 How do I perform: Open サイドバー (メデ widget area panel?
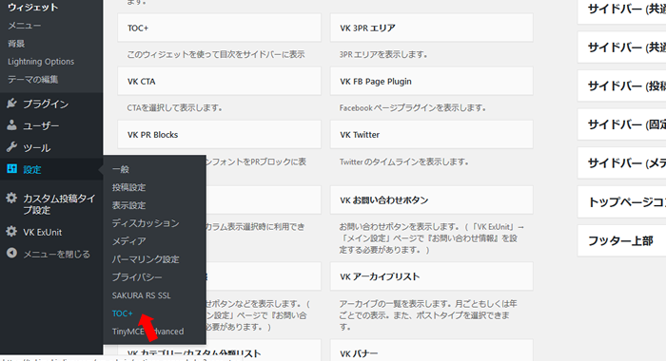tap(622, 162)
